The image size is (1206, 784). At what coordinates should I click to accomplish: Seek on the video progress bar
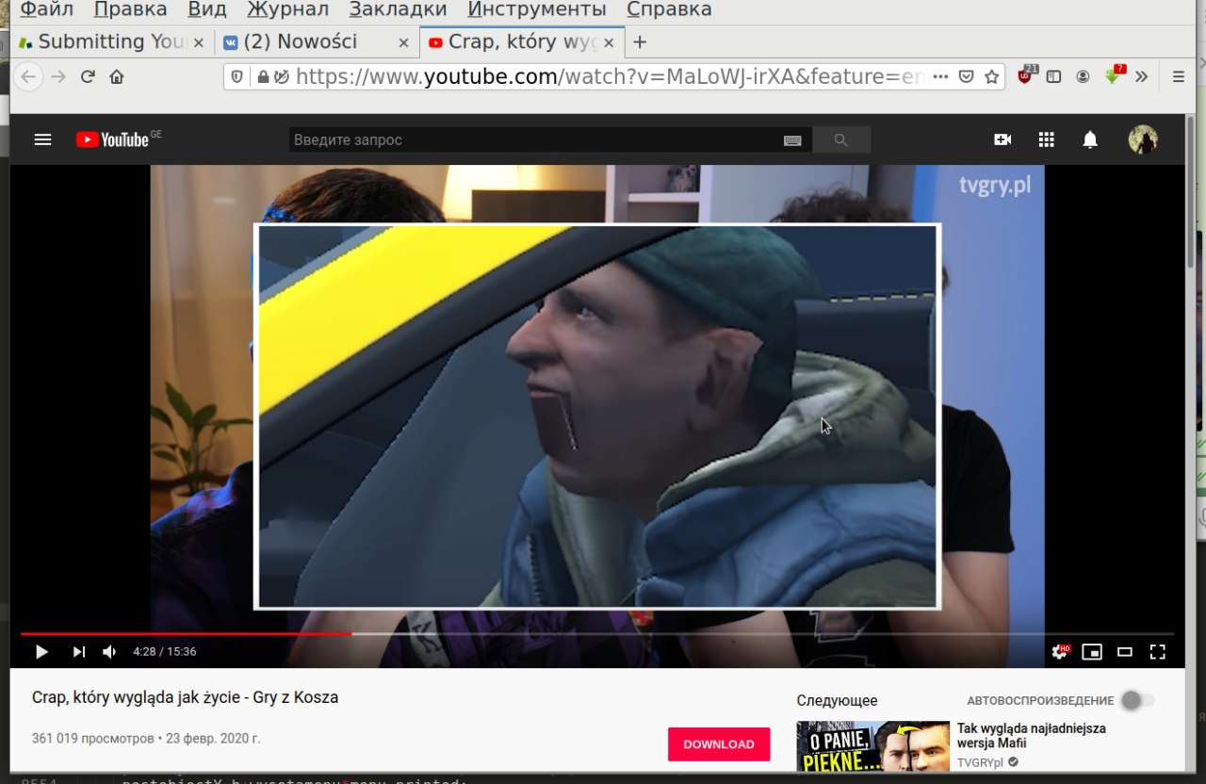(x=597, y=634)
